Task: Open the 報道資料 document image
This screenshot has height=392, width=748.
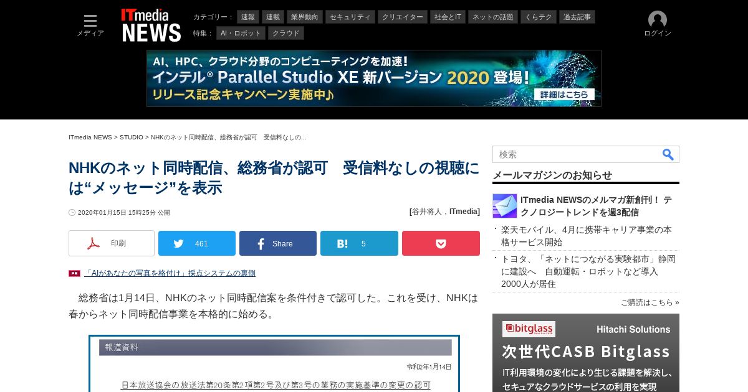Action: pyautogui.click(x=274, y=363)
